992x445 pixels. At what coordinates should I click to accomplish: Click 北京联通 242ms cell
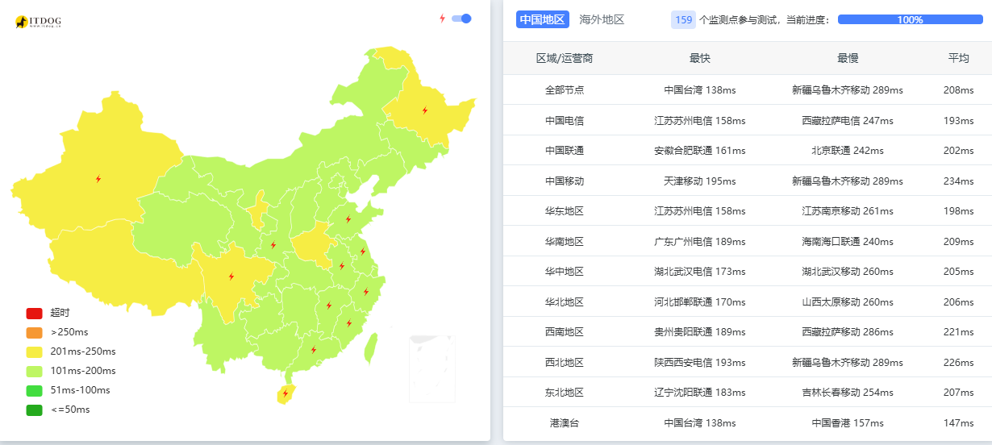tap(848, 151)
